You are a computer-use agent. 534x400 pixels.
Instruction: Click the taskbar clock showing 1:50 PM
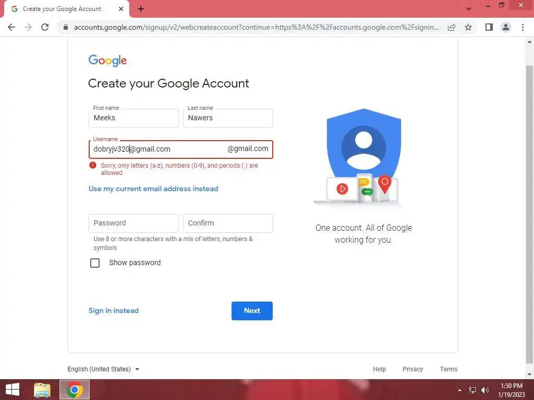(x=512, y=390)
